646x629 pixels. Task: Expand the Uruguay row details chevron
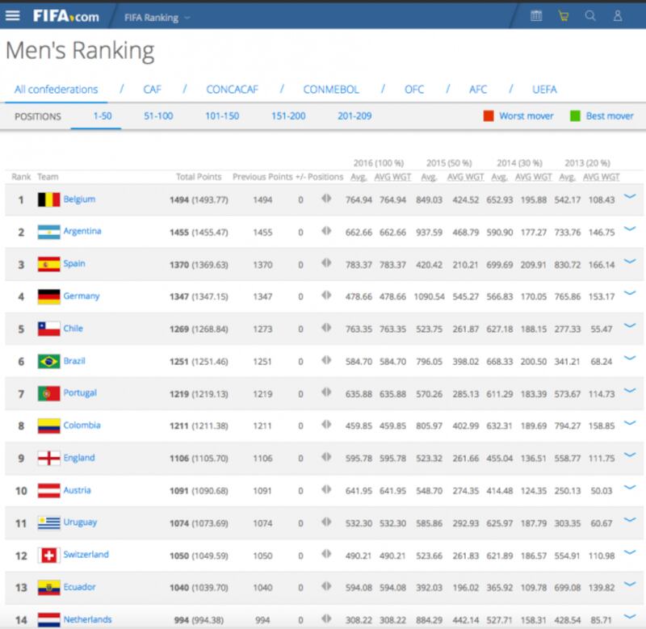630,519
